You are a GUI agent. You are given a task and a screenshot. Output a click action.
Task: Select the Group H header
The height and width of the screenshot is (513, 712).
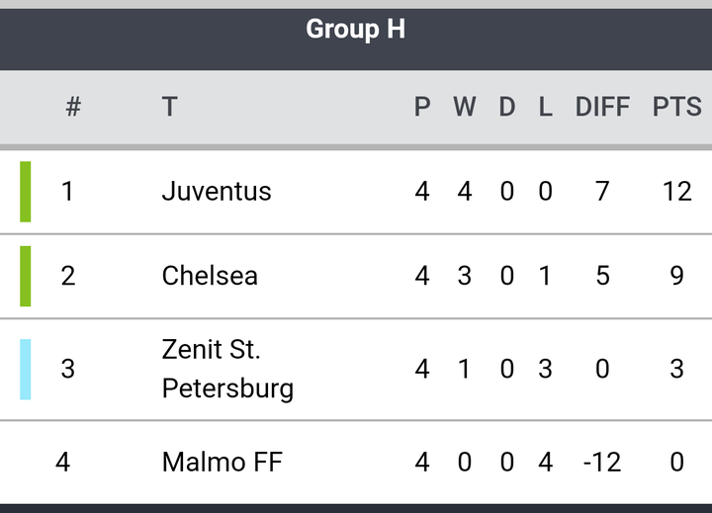(x=356, y=30)
